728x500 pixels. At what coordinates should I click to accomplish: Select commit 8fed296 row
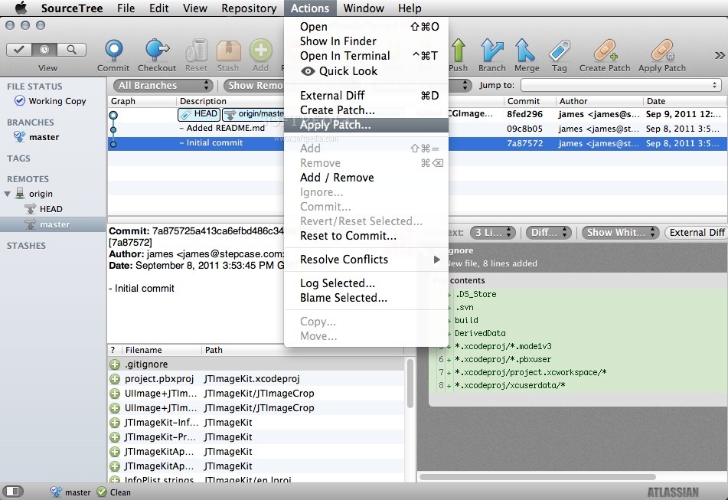click(x=417, y=114)
